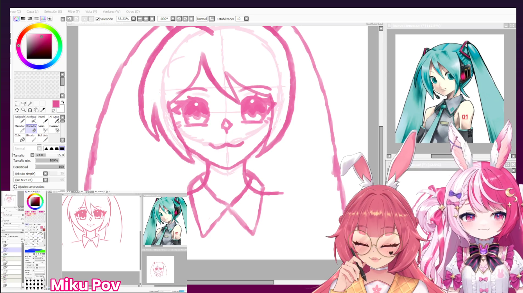Viewport: 523px width, 293px height.
Task: Adjust the Tamaño size slider
Action: pos(50,155)
